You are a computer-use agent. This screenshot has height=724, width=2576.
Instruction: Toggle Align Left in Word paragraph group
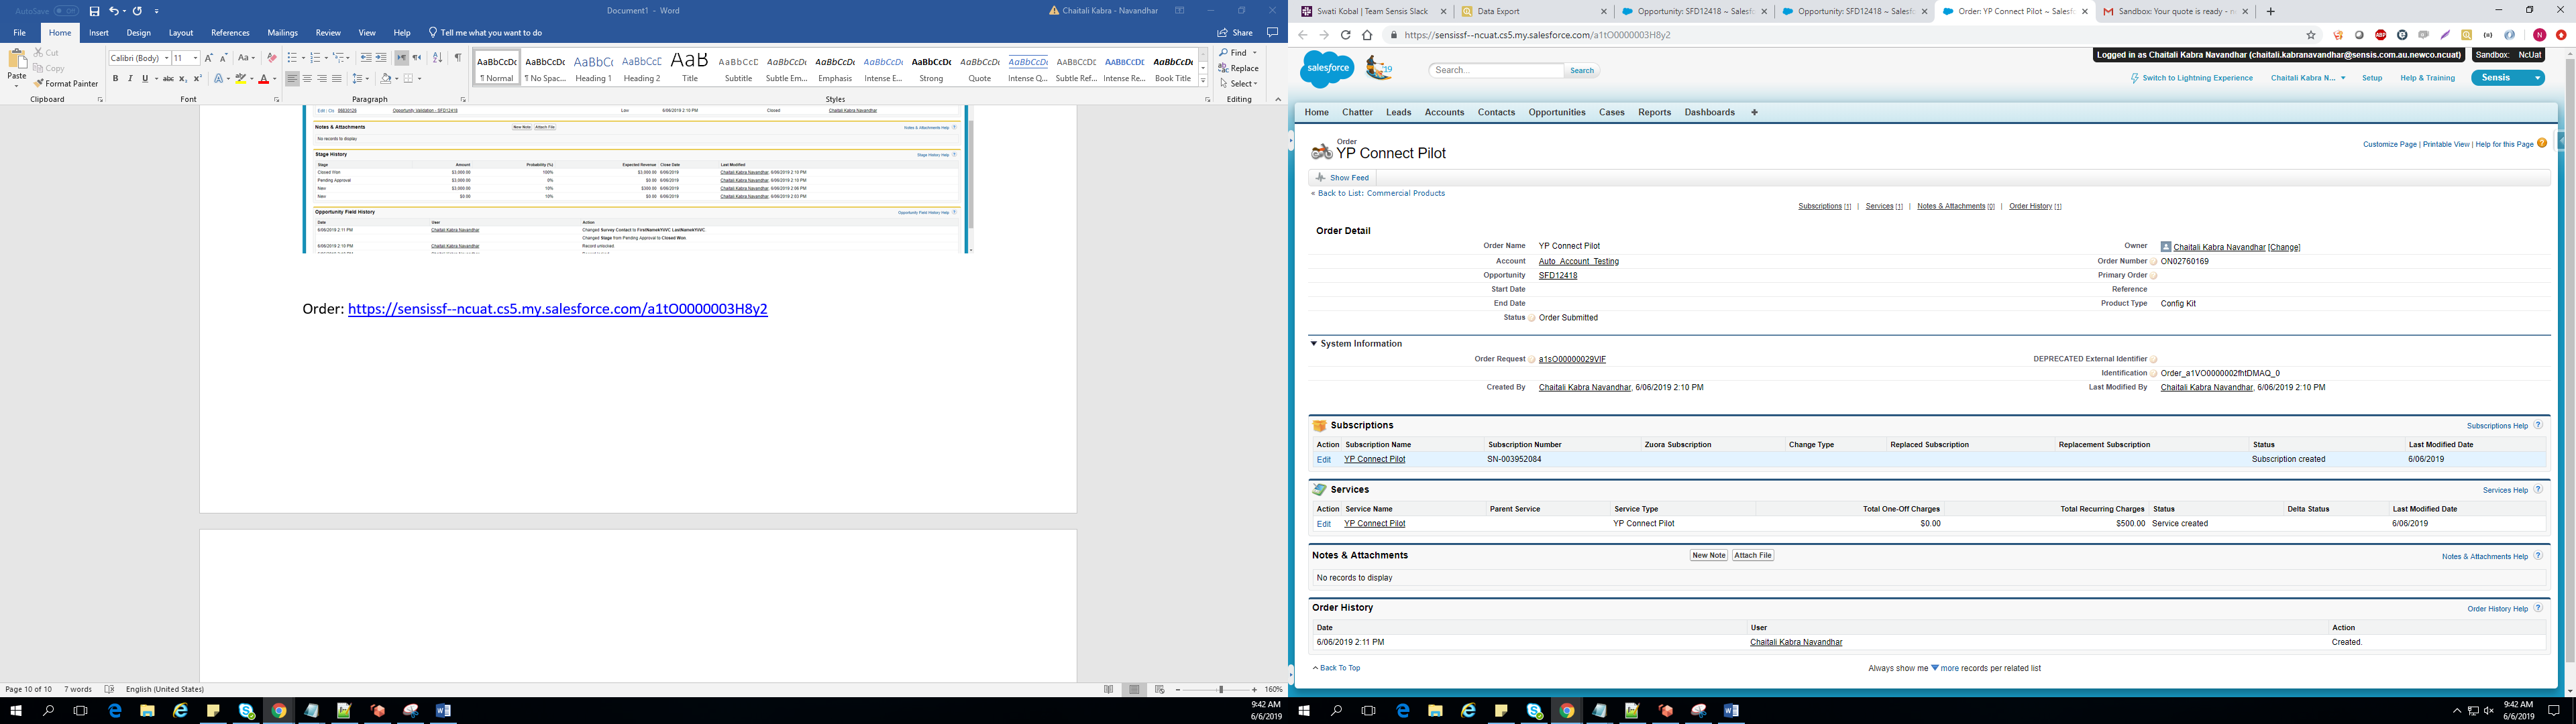tap(292, 79)
